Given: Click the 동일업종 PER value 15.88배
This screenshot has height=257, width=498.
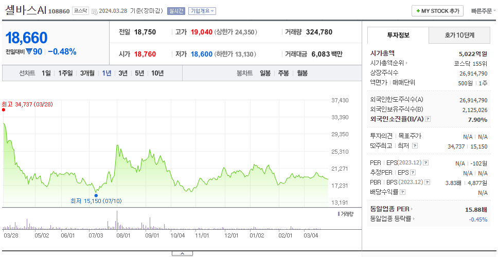Looking at the screenshot, I should [x=476, y=209].
